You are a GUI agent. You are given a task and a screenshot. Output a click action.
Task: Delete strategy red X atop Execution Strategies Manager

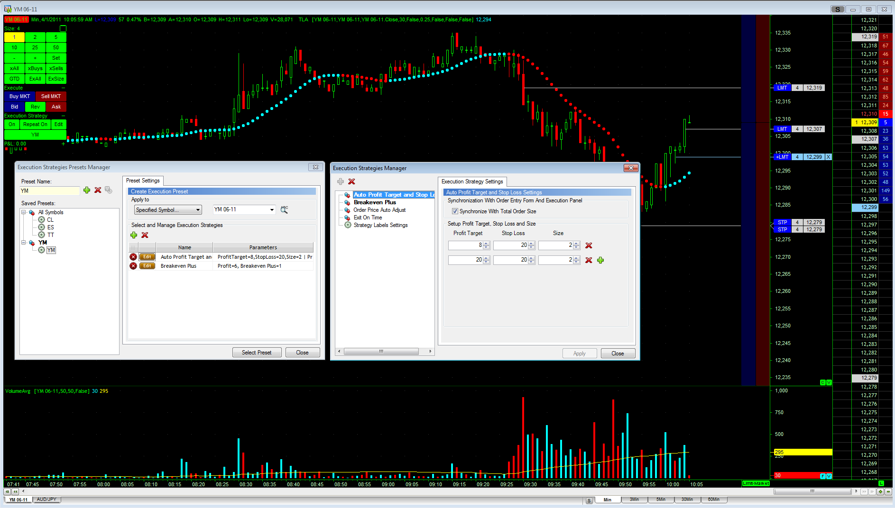pyautogui.click(x=351, y=181)
